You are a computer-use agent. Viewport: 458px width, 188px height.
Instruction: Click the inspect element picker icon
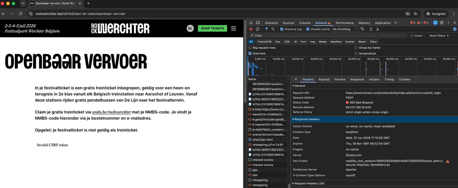tap(250, 23)
